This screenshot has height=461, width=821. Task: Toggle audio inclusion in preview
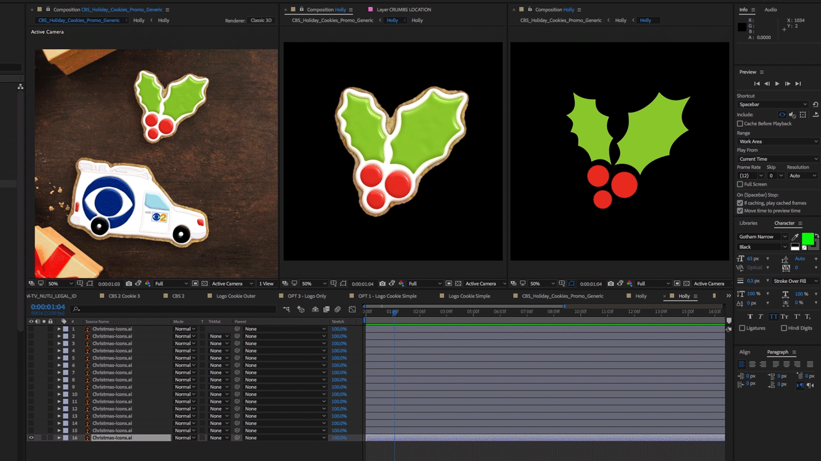click(x=792, y=115)
